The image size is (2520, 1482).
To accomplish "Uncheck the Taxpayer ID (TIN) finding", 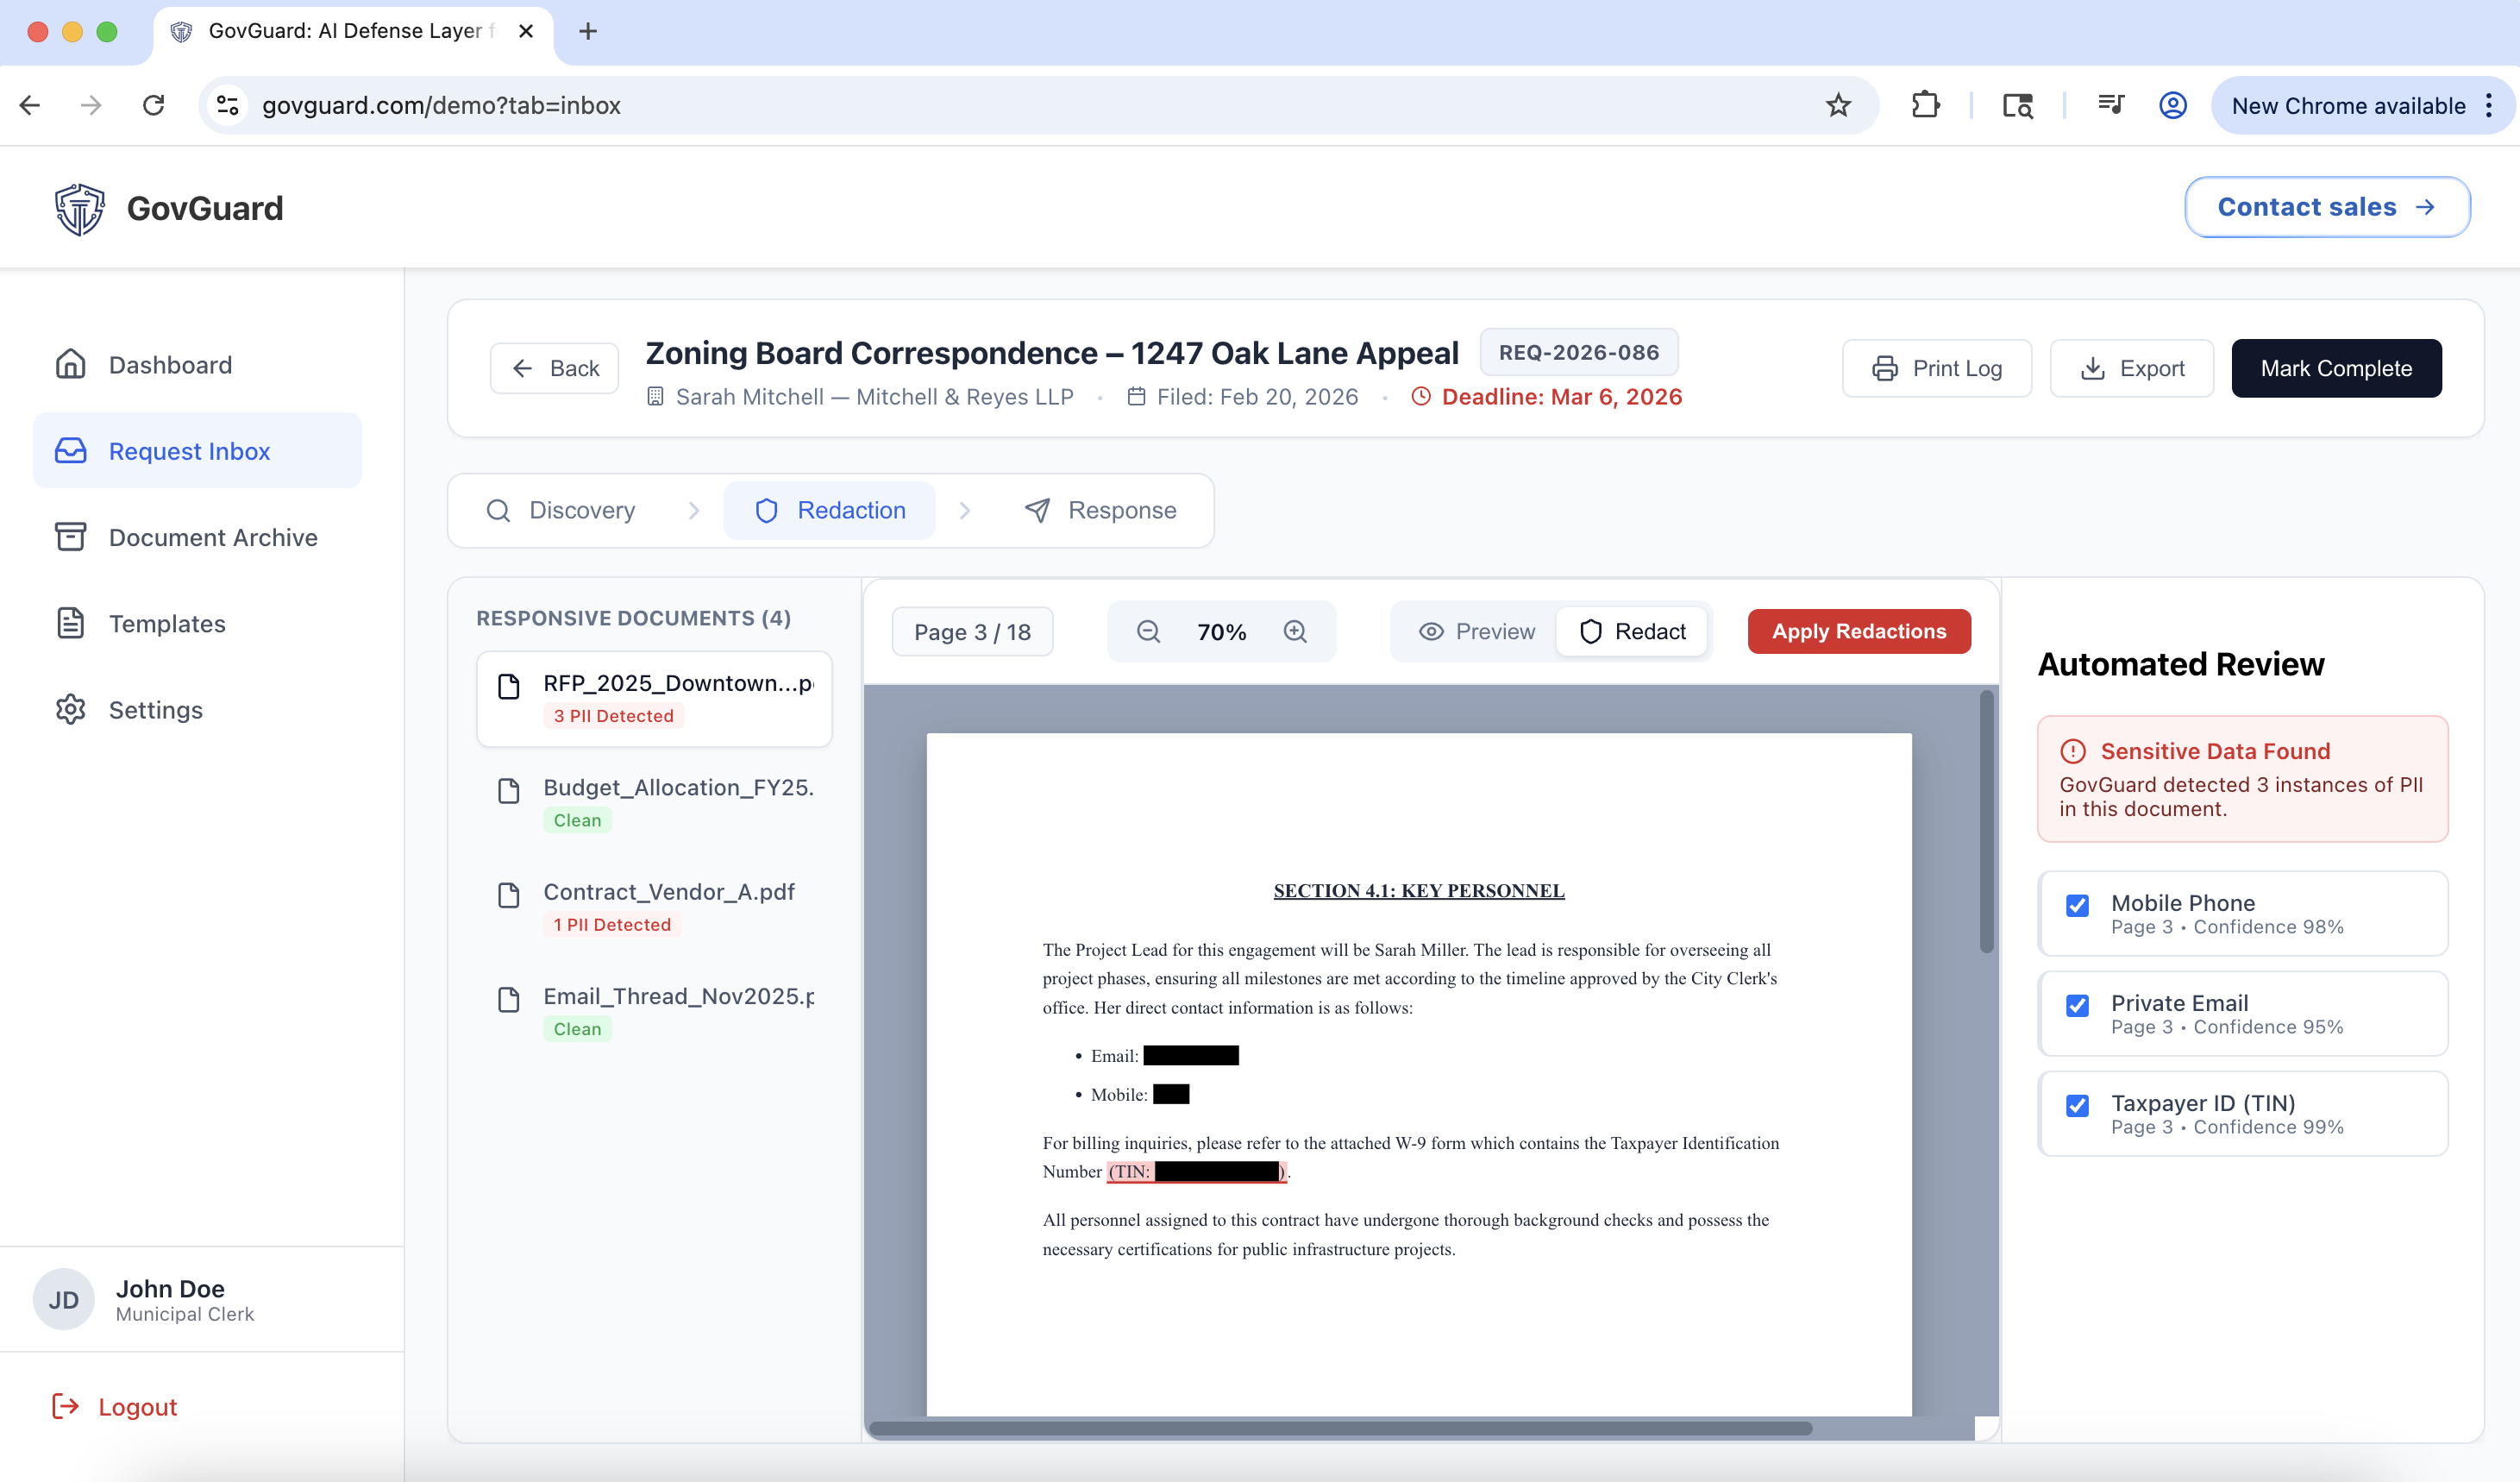I will tap(2077, 1106).
